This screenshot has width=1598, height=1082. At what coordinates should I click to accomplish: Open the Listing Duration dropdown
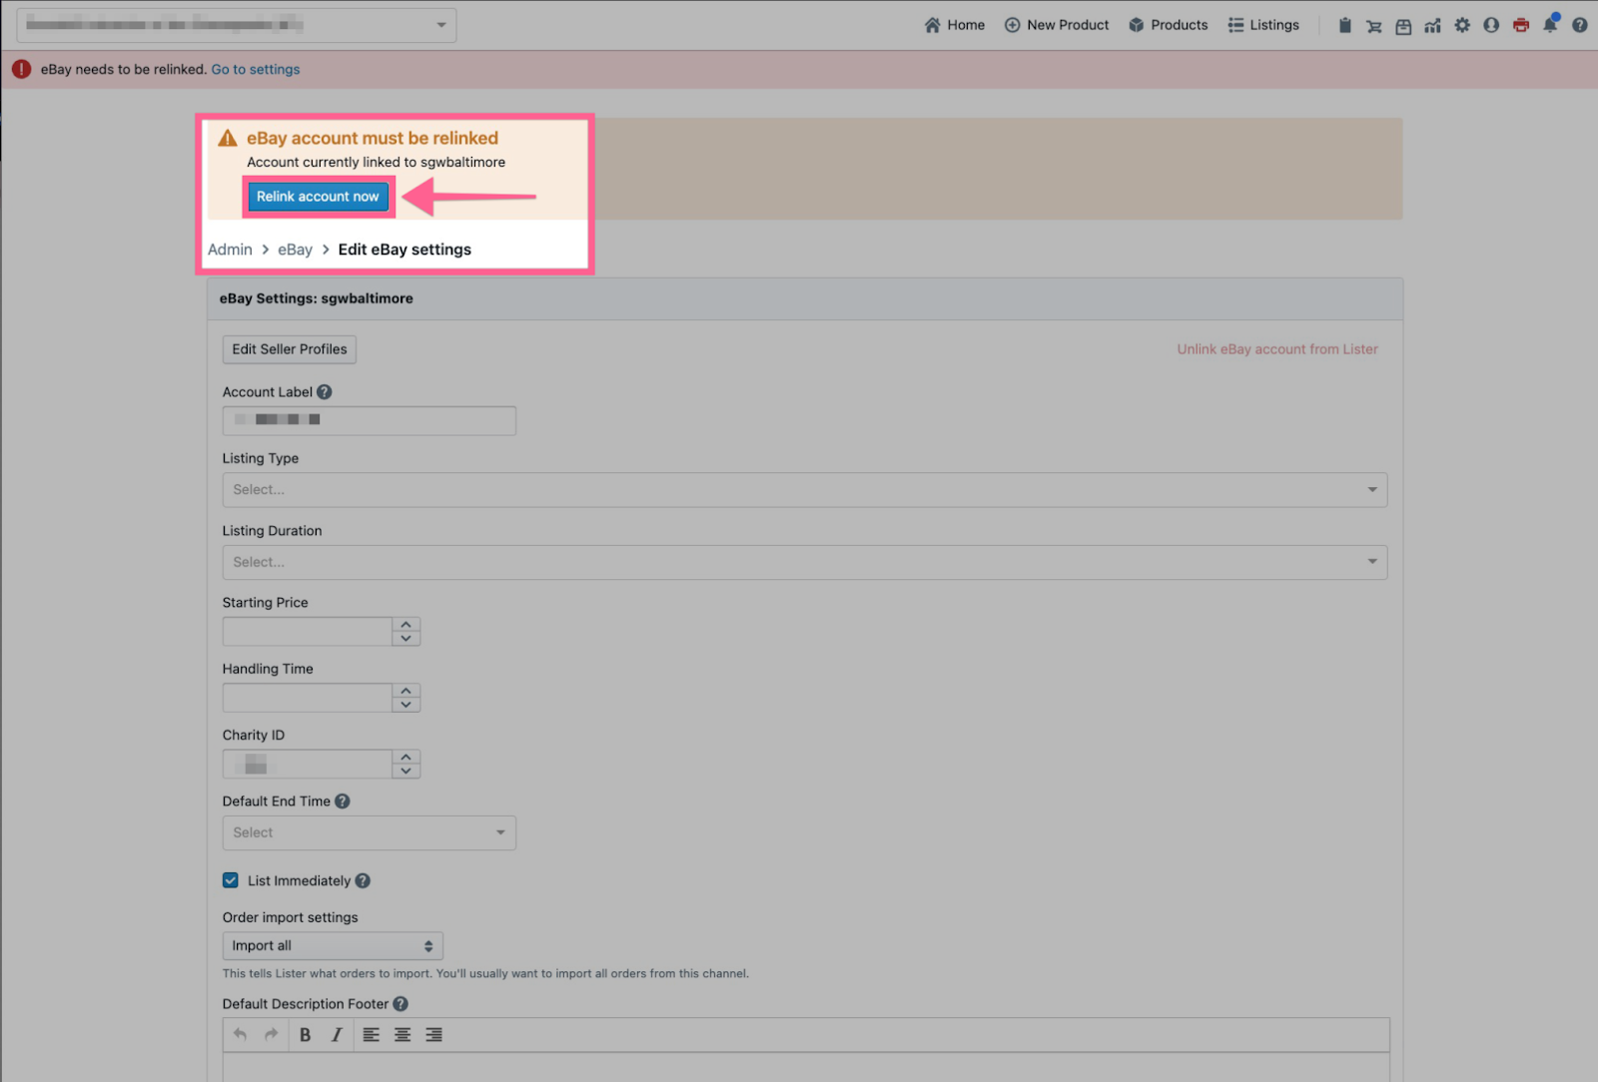tap(804, 562)
